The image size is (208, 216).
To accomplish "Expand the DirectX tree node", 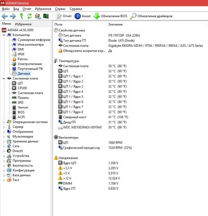I will click(x=4, y=151).
